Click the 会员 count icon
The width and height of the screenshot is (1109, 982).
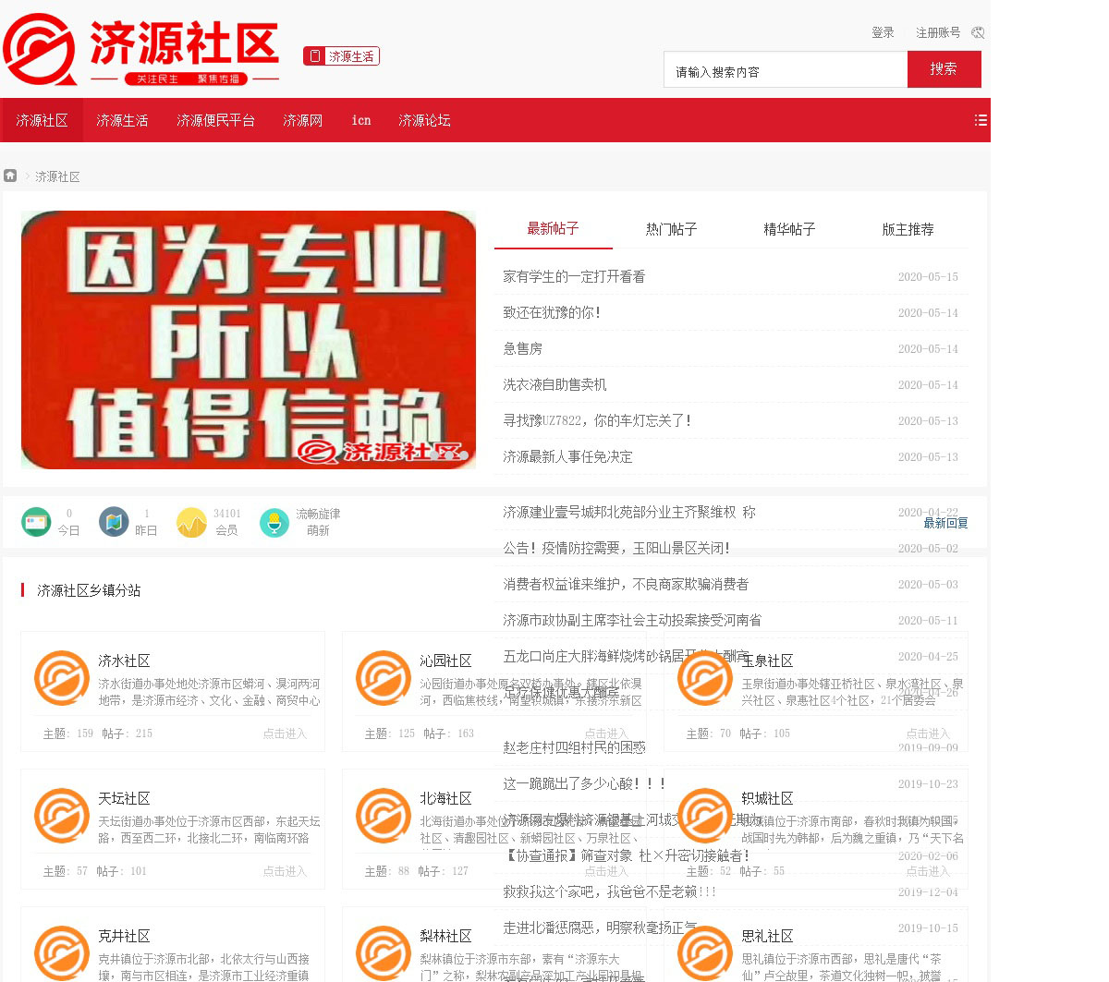191,522
